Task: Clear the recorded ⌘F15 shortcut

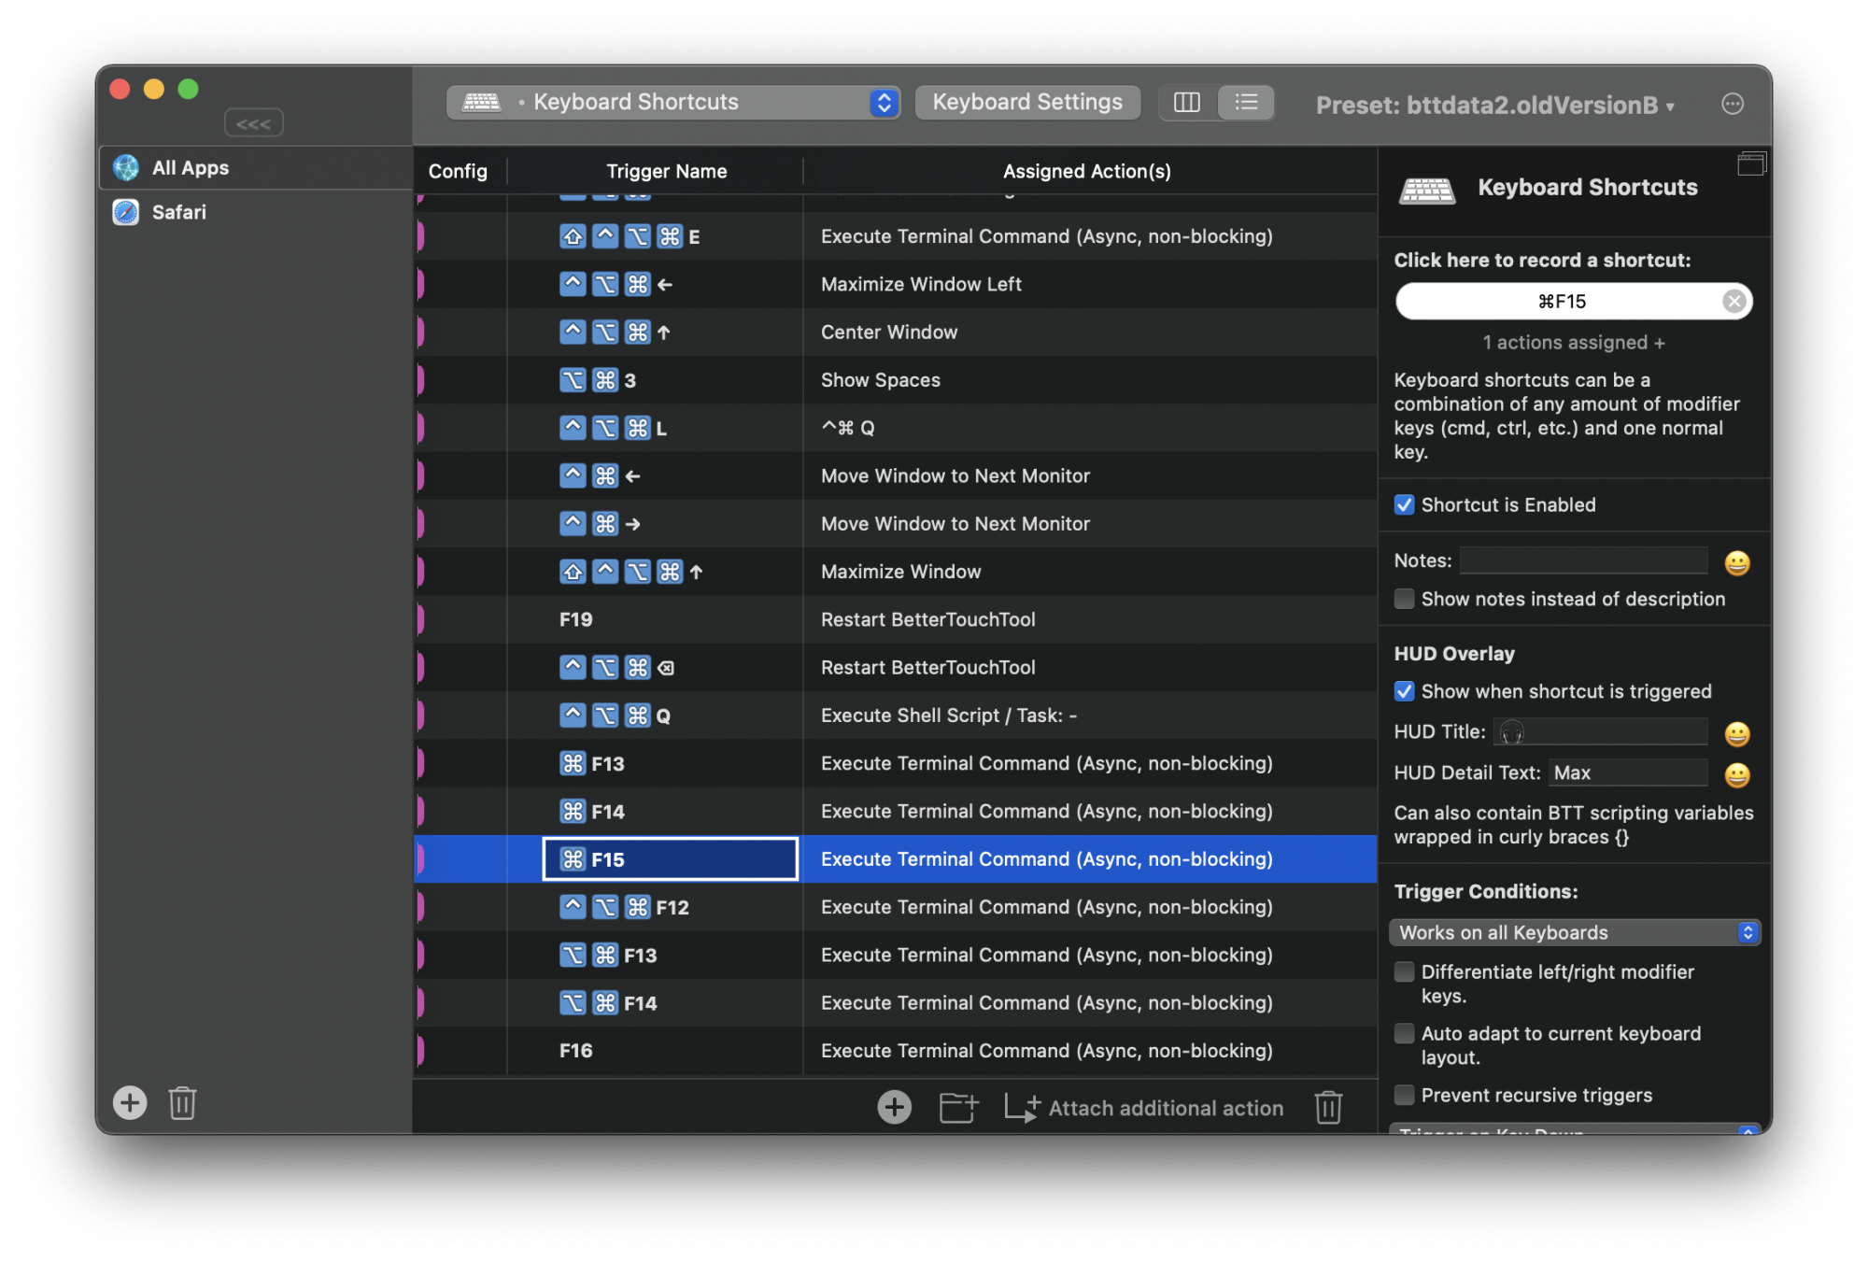Action: point(1734,301)
